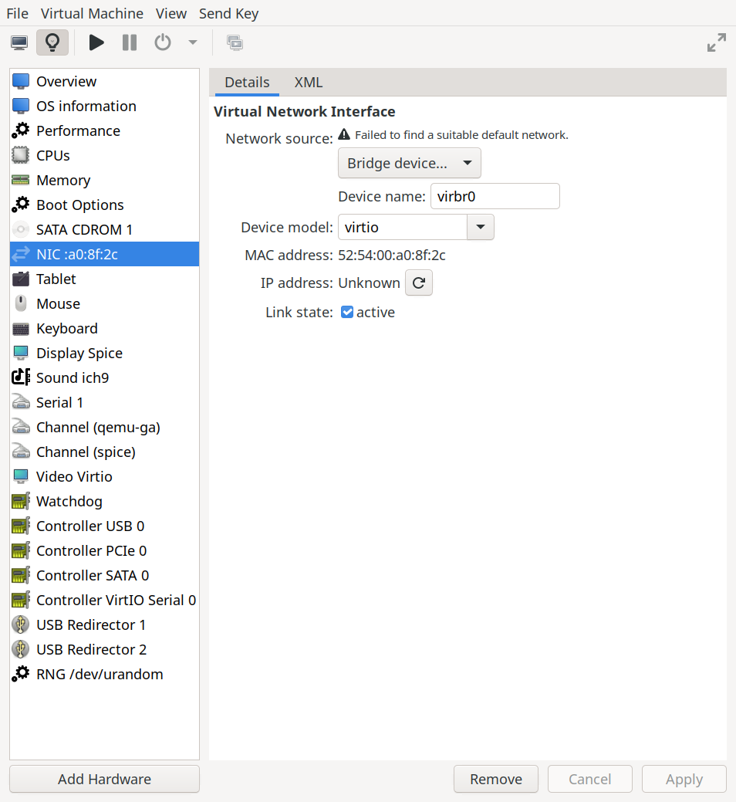The height and width of the screenshot is (802, 736).
Task: Switch to the XML tab
Action: [308, 83]
